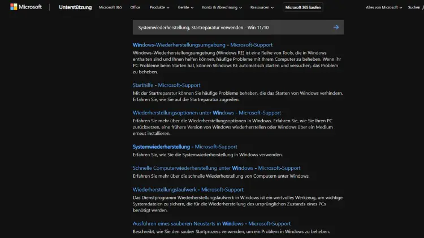Open Schnelle Computerwiederherstellung unter Windows link
The height and width of the screenshot is (238, 424).
pos(217,168)
